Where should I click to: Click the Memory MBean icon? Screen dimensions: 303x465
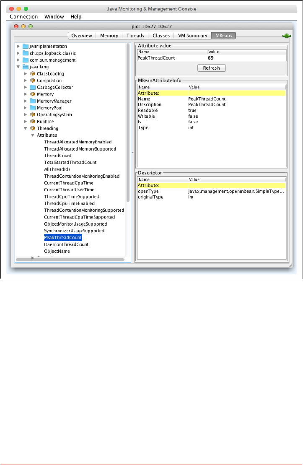click(33, 94)
